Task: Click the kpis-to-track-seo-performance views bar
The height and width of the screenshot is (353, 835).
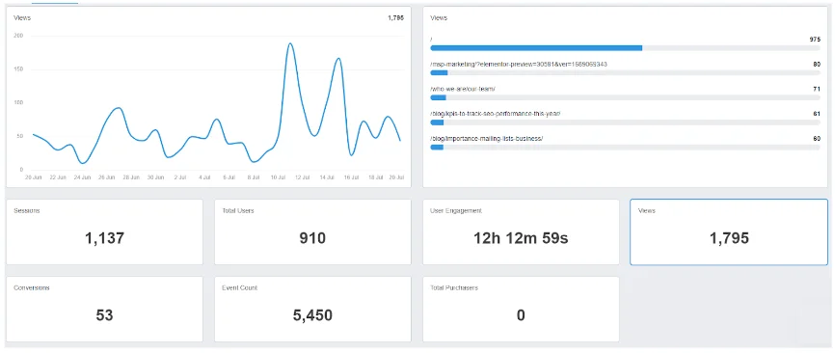Action: 625,122
